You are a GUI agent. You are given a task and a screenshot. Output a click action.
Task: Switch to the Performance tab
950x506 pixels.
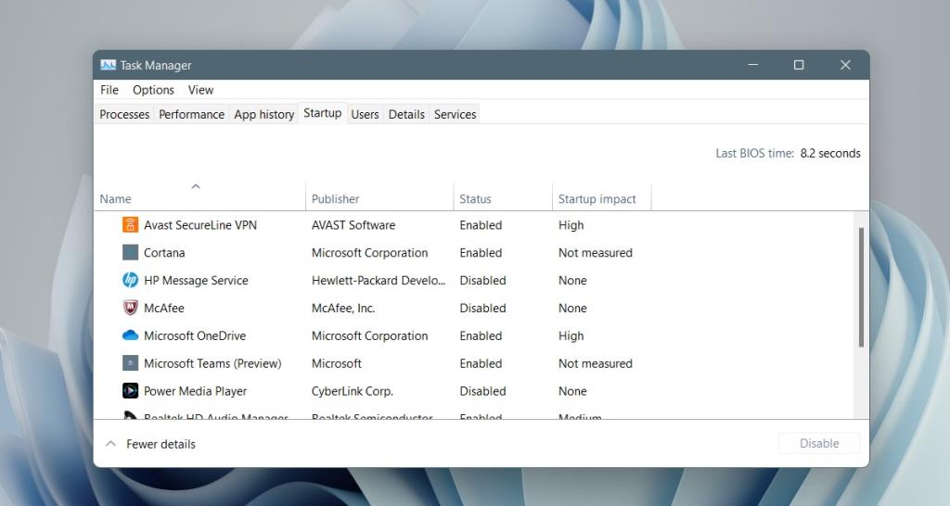tap(191, 114)
